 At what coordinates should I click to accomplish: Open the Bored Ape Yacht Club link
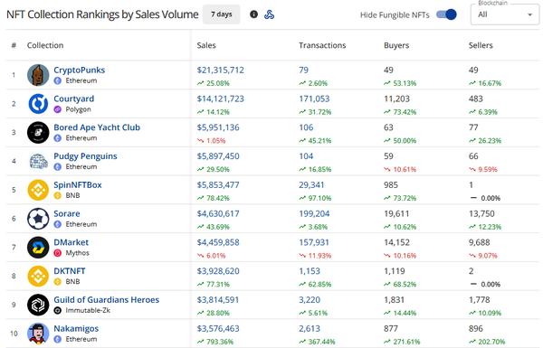pos(97,127)
